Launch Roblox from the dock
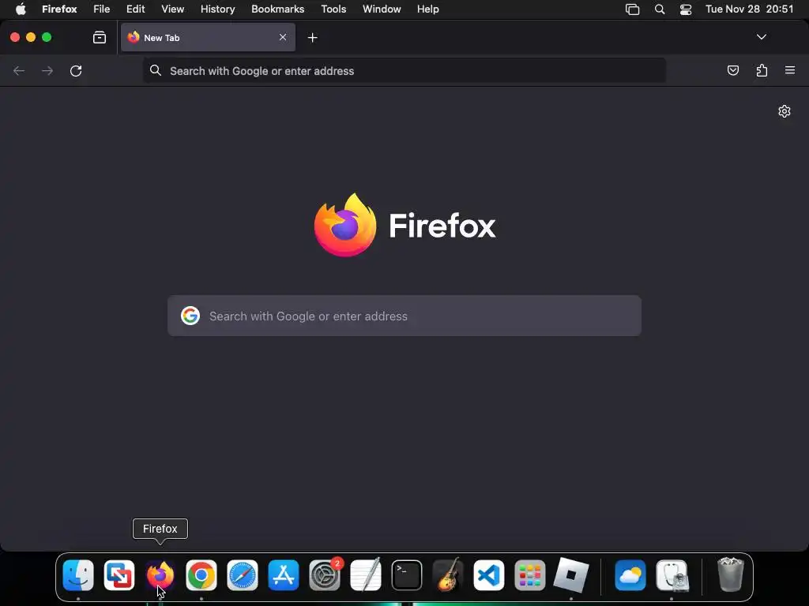This screenshot has height=606, width=809. click(571, 575)
